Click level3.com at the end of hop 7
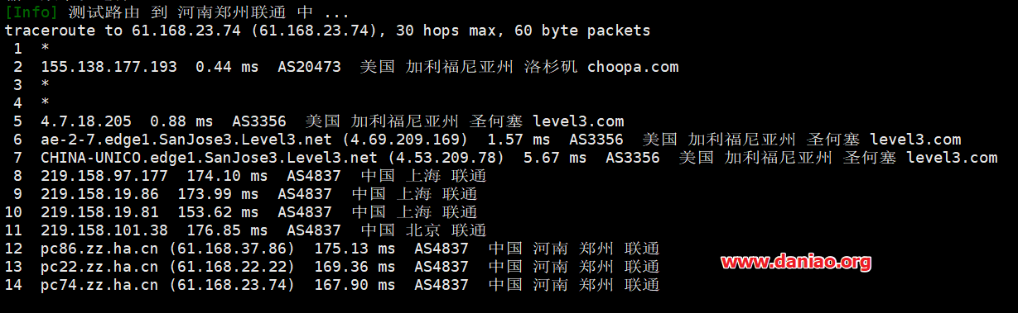The image size is (1018, 313). (952, 158)
